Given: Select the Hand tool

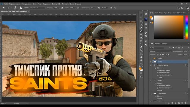Looking at the screenshot, I should (x=141, y=57).
